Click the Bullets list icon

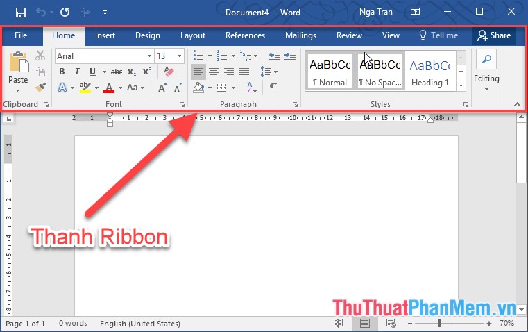tap(198, 55)
